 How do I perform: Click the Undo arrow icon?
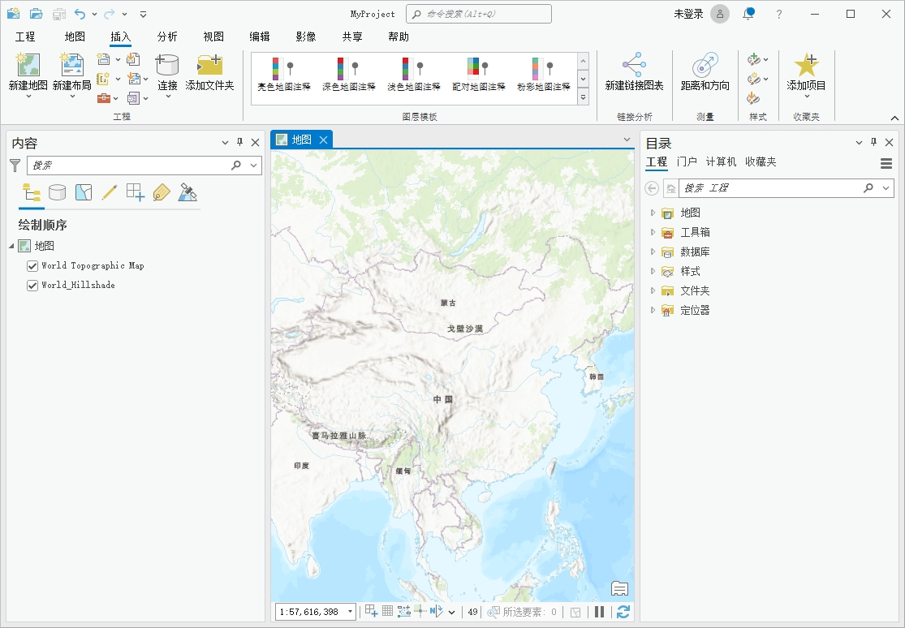pos(80,14)
